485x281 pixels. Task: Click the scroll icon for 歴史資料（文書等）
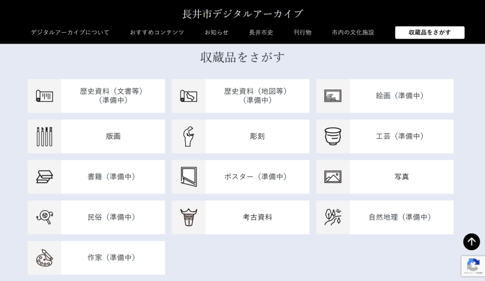[45, 96]
